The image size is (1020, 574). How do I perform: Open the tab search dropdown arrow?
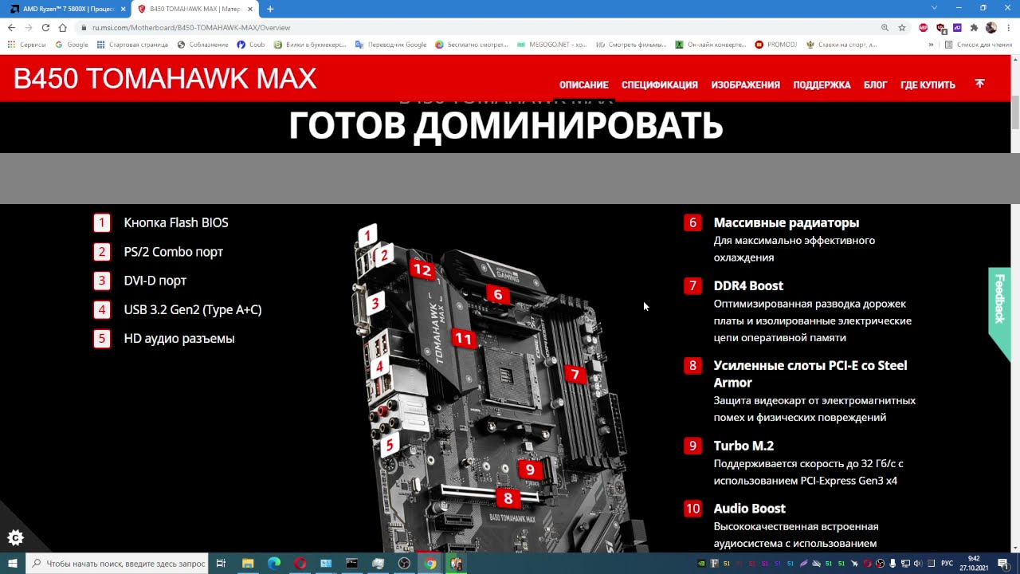(x=935, y=8)
